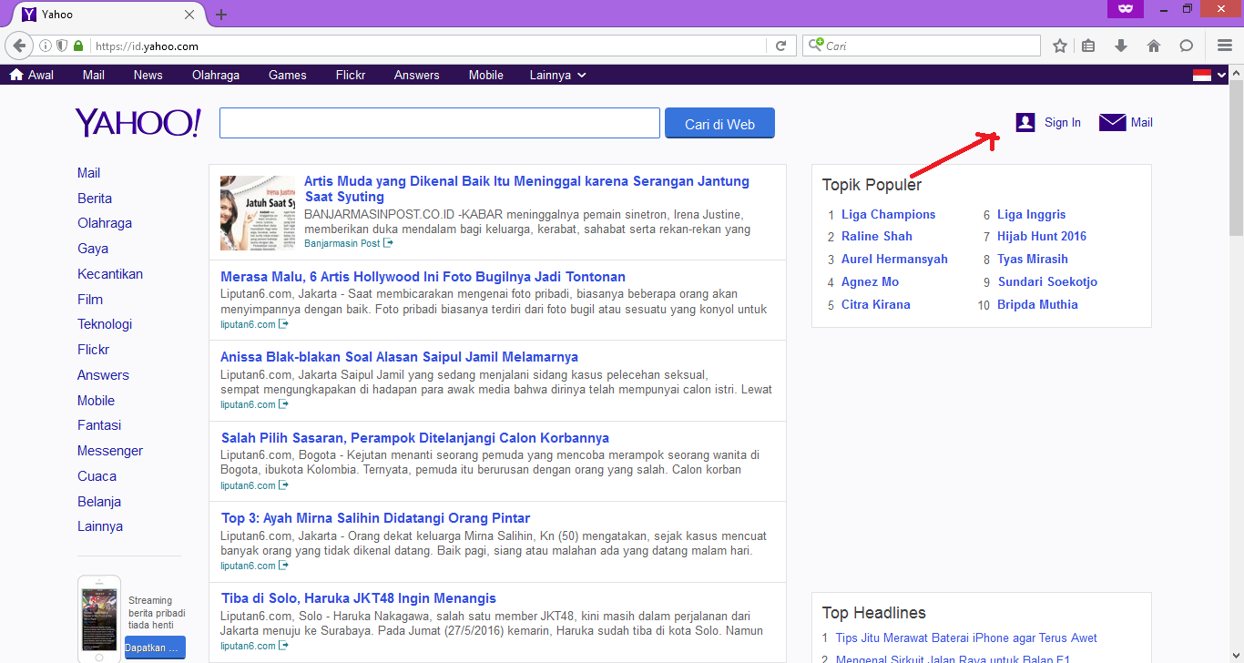Click the scrollbar up arrow
Image resolution: width=1244 pixels, height=663 pixels.
[x=1236, y=72]
